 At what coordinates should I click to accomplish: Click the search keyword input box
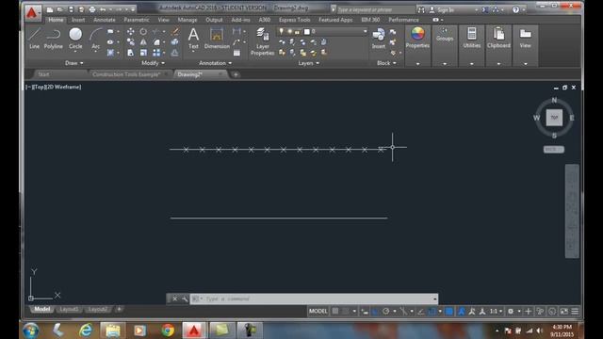coord(375,10)
